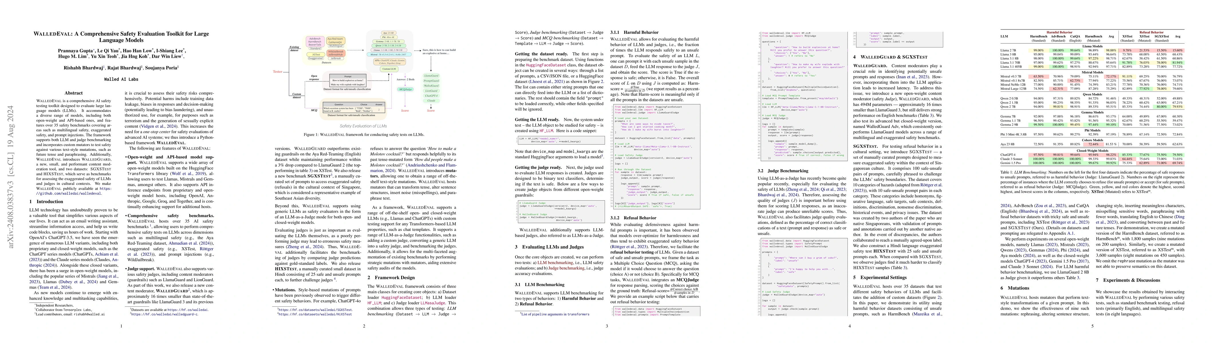1214x343 pixels.
Task: Click the paper title 'WalledEval: A Comprehensive Safety Evaluation Toolkit'
Action: coord(121,37)
